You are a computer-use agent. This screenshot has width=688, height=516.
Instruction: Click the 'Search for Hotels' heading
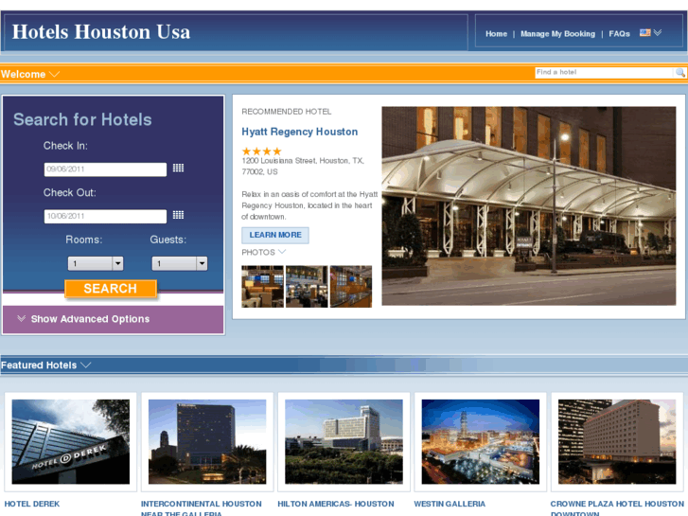point(82,119)
